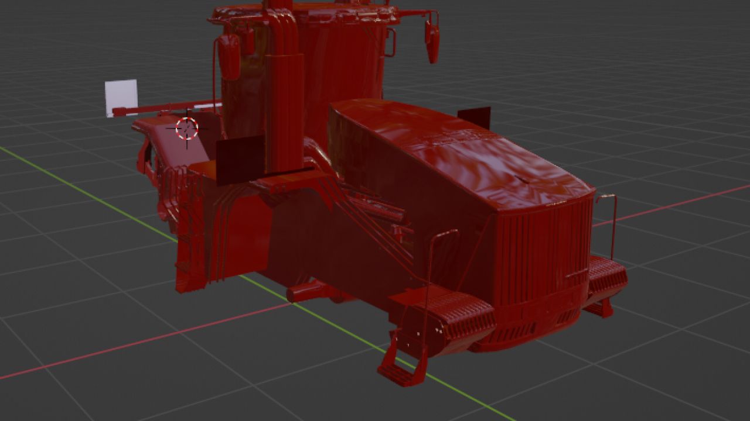Click the 3D cursor crosshair in viewport
This screenshot has width=750, height=421.
187,129
